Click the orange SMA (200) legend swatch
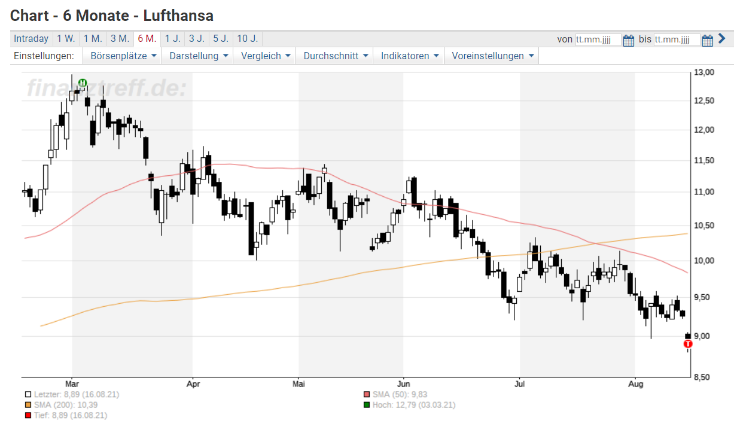Image resolution: width=734 pixels, height=430 pixels. coord(28,405)
